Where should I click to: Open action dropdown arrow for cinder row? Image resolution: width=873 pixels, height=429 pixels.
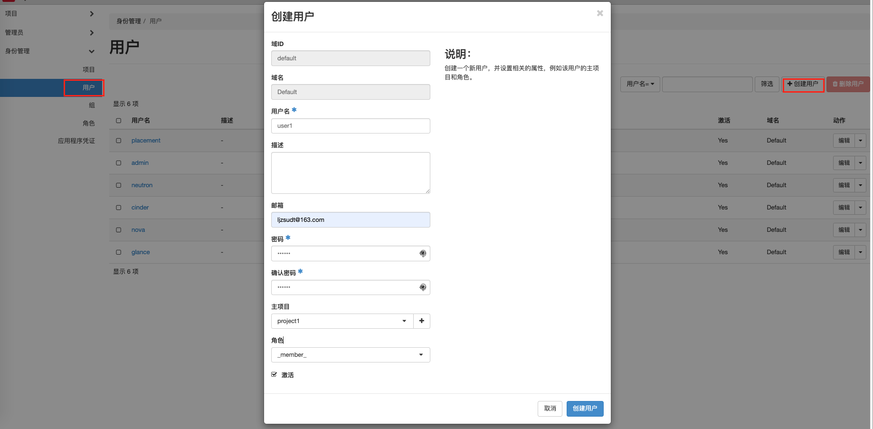coord(860,208)
